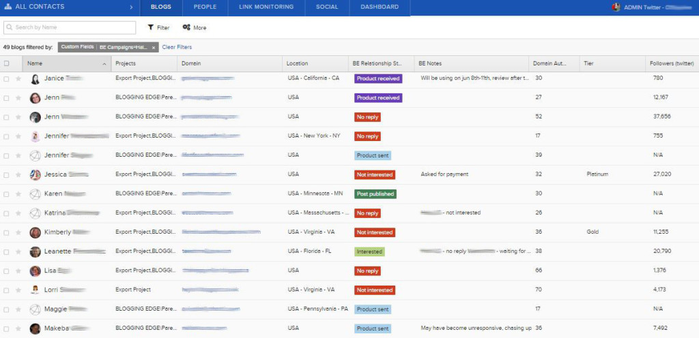Open the More gears icon menu

point(186,27)
